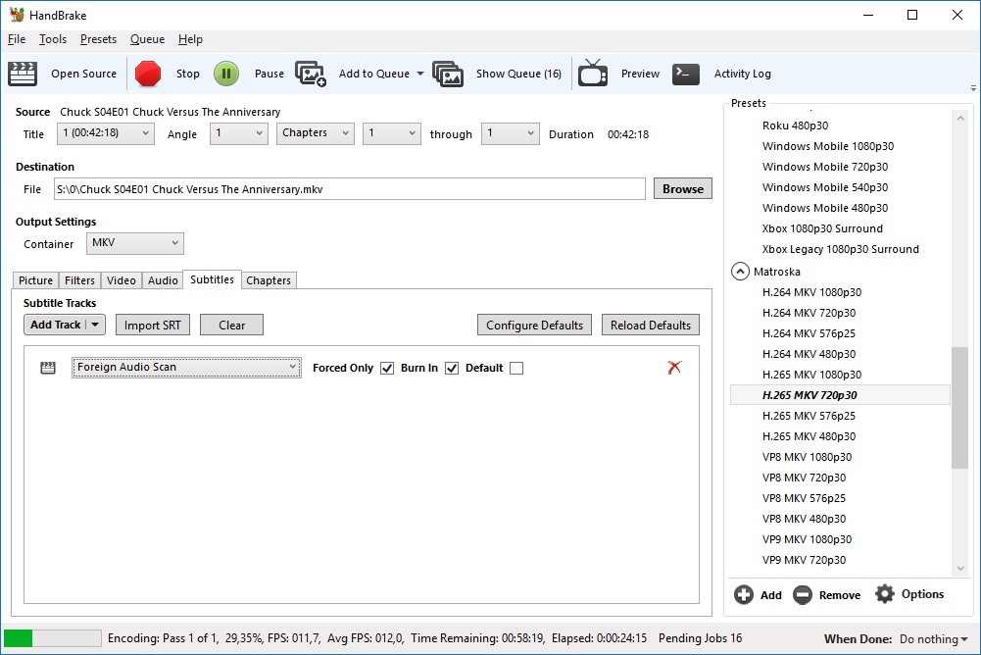Uncheck the Forced Only checkbox

coord(387,369)
